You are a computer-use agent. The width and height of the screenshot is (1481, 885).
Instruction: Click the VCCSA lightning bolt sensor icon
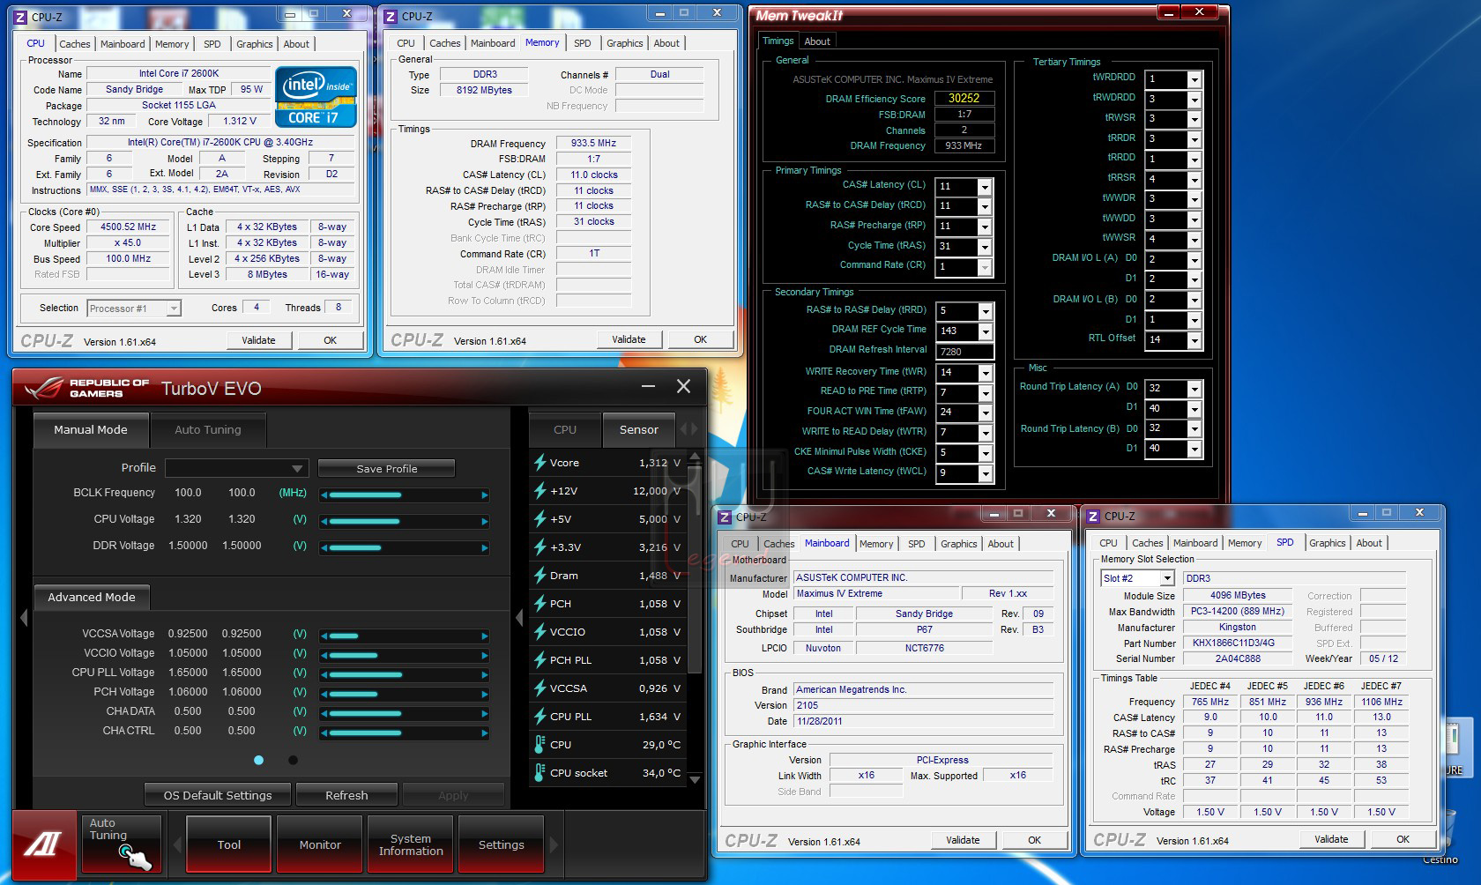[x=540, y=688]
